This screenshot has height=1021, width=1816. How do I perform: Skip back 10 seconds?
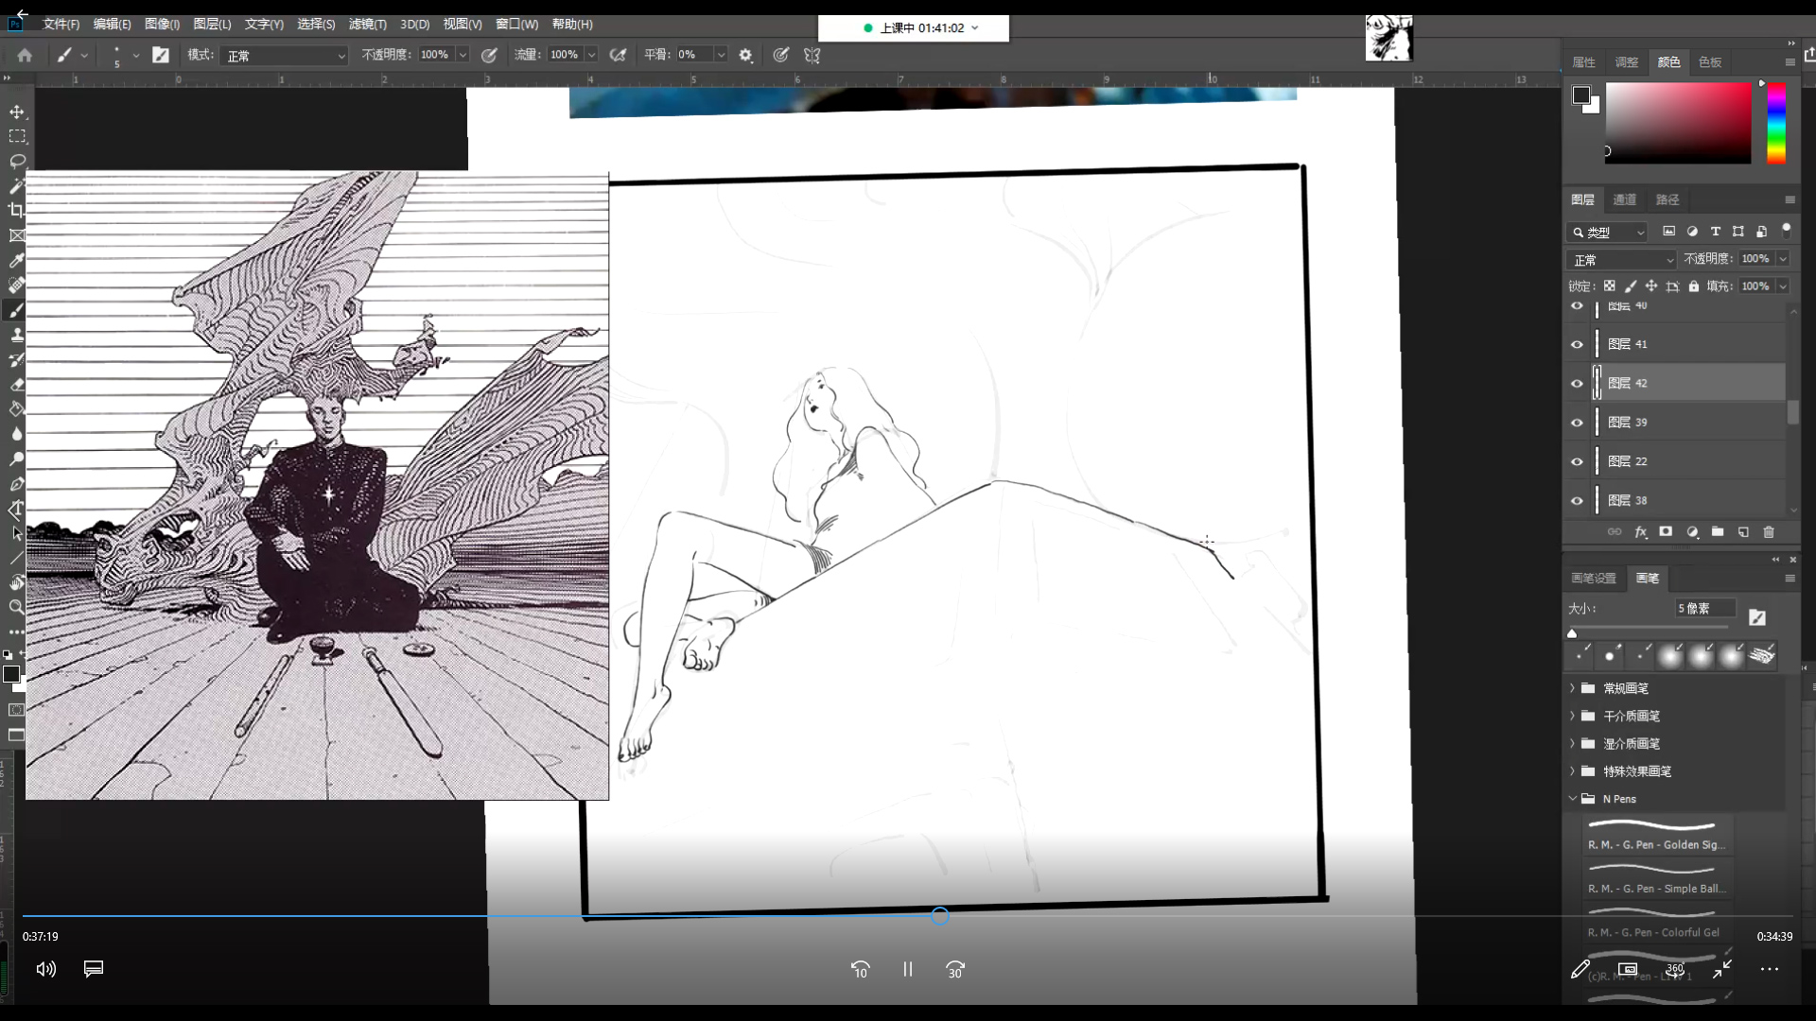860,969
